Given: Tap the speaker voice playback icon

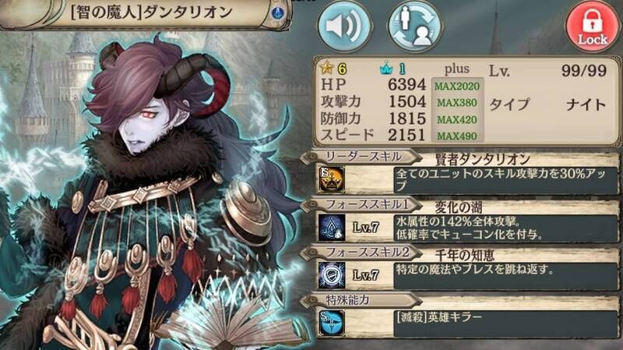Looking at the screenshot, I should click(x=344, y=26).
